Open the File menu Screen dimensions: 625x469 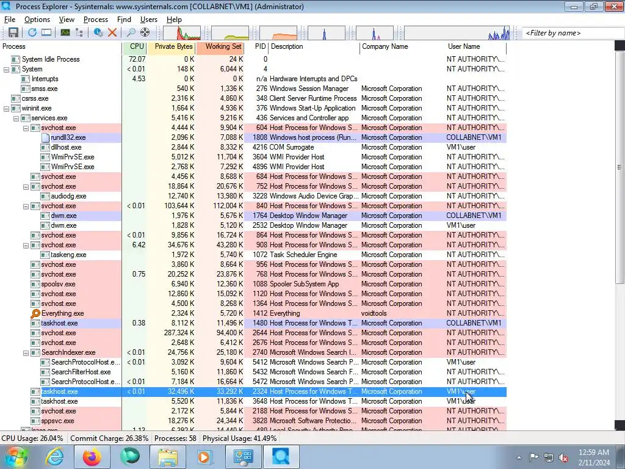coord(10,20)
